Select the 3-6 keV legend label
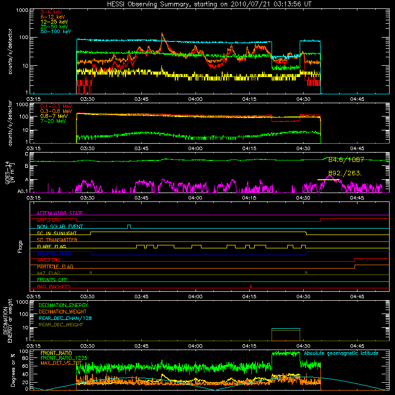The image size is (395, 395). pos(51,12)
